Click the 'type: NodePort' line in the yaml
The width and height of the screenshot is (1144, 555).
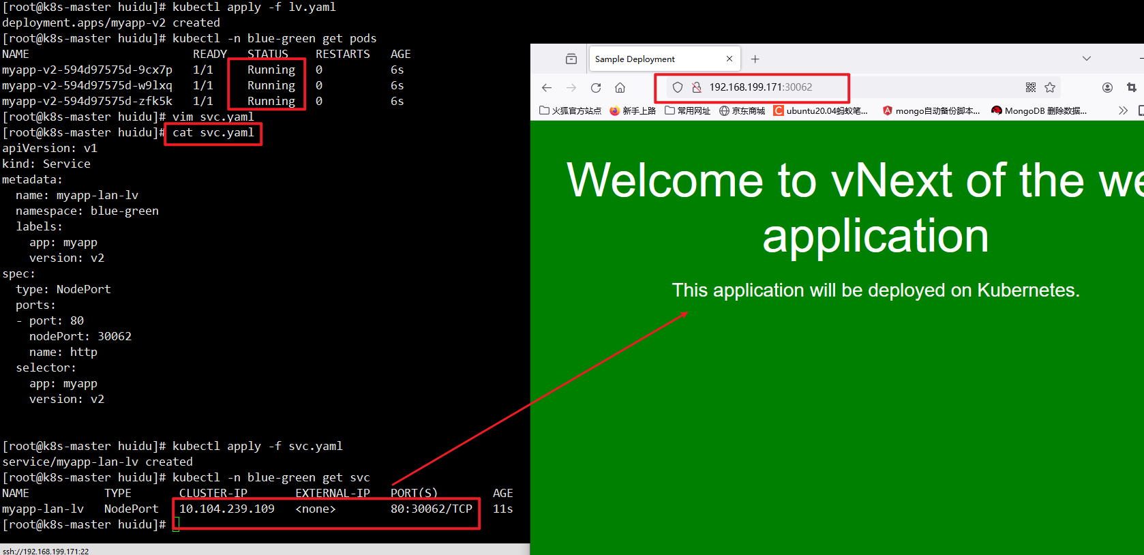(x=63, y=289)
